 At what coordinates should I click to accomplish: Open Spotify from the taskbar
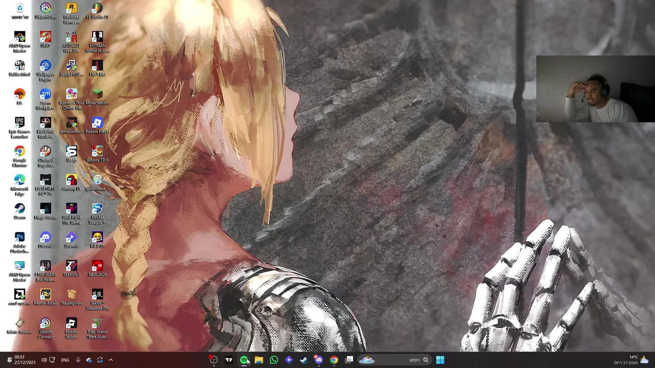244,360
